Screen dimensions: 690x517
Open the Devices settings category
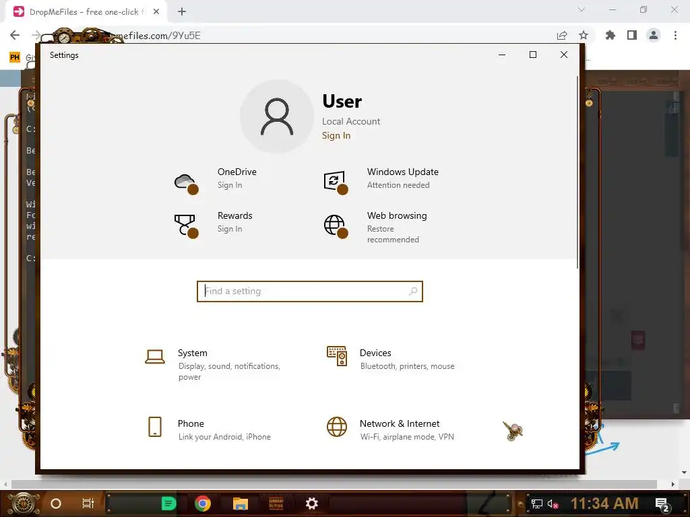tap(390, 359)
